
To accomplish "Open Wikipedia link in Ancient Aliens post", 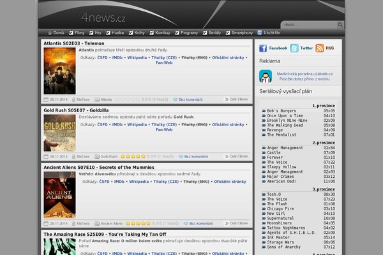I will [x=139, y=182].
